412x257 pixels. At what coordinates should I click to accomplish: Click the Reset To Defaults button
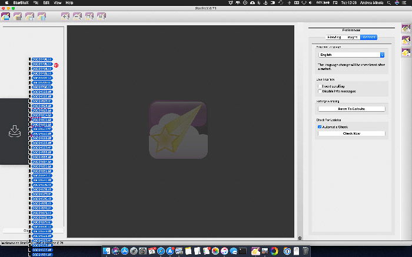351,109
